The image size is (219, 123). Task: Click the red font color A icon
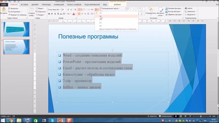(74, 14)
